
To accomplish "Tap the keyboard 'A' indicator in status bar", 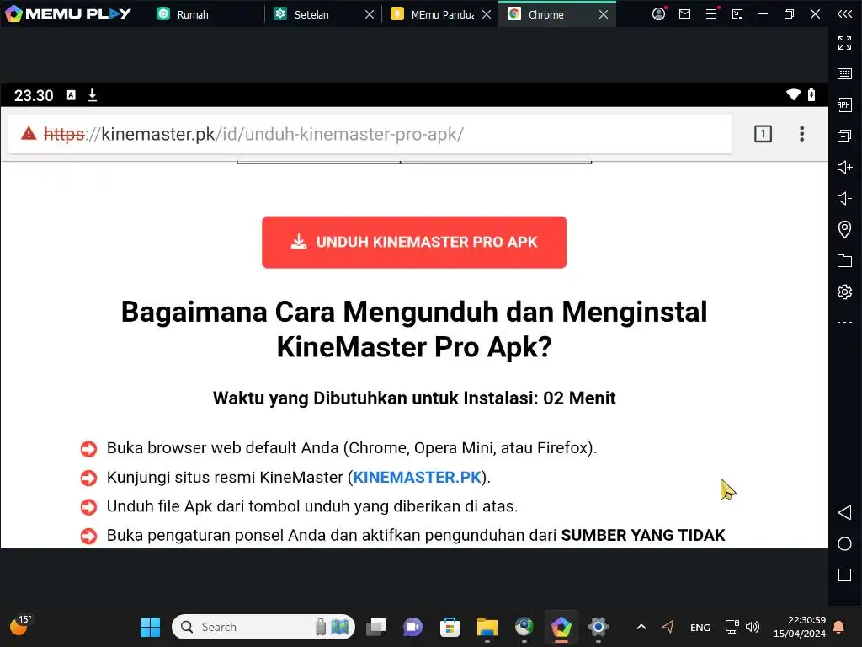I will pyautogui.click(x=71, y=95).
